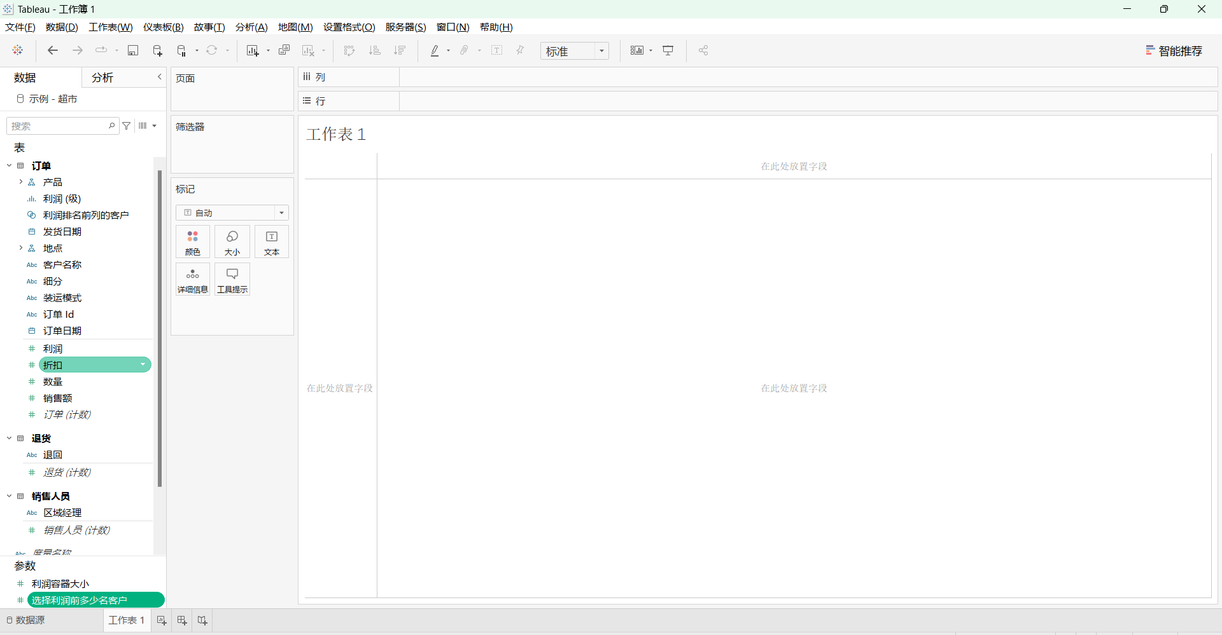Click the new worksheet tab icon
1222x635 pixels.
pyautogui.click(x=162, y=620)
